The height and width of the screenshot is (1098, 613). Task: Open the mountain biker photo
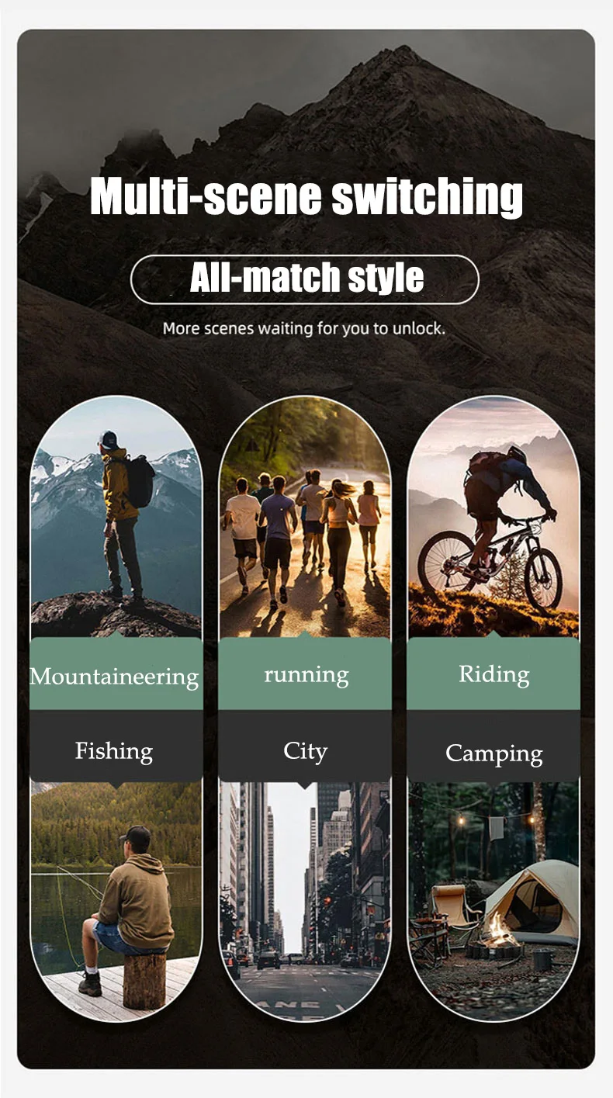[x=494, y=517]
